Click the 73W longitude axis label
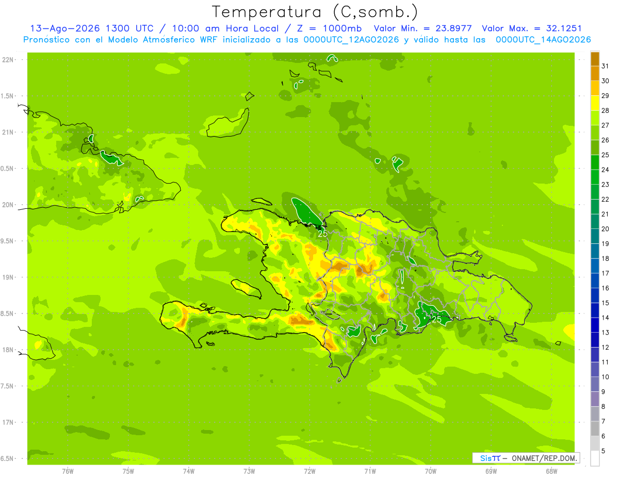The width and height of the screenshot is (619, 478). [x=249, y=471]
